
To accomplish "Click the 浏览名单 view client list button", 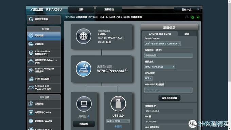I will coord(84,124).
